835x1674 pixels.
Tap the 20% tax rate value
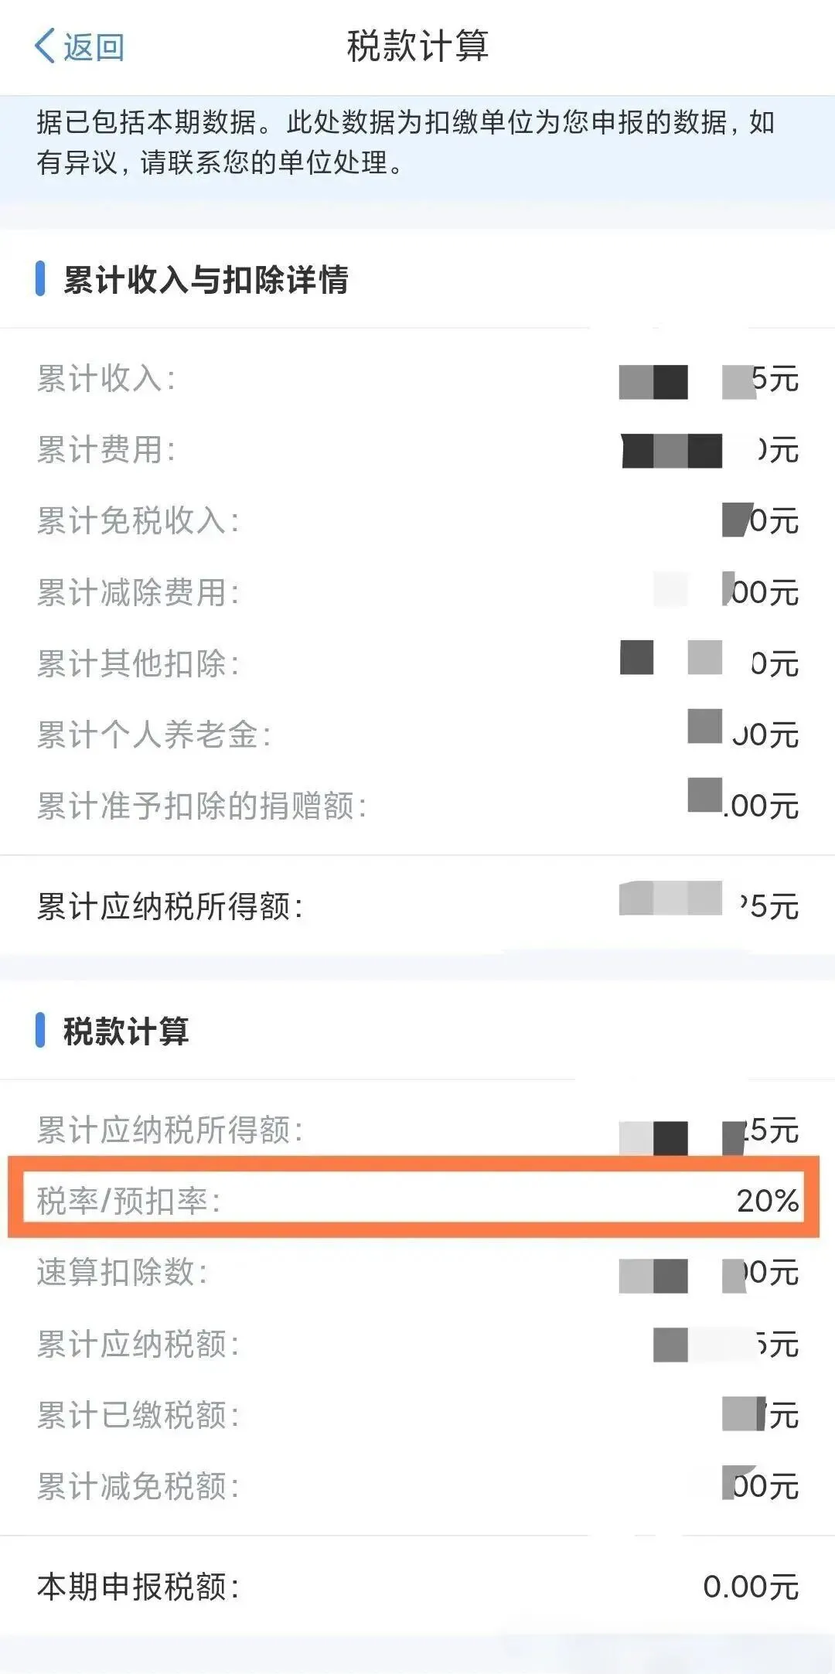pos(766,1201)
